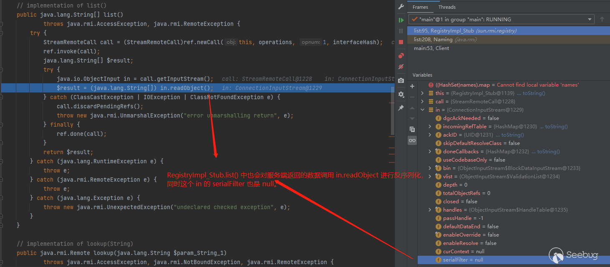
Task: Select the serialFilter = null variable
Action: coord(463,260)
